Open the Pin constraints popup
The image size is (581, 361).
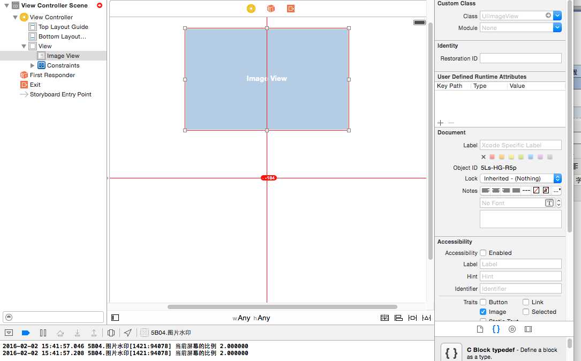(412, 318)
